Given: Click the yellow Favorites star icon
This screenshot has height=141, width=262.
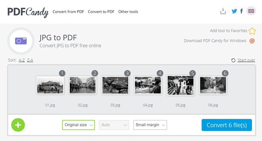Looking at the screenshot, I should pos(252,31).
